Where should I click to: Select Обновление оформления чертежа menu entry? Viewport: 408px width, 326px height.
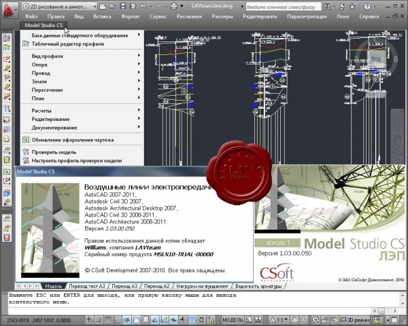(82, 140)
